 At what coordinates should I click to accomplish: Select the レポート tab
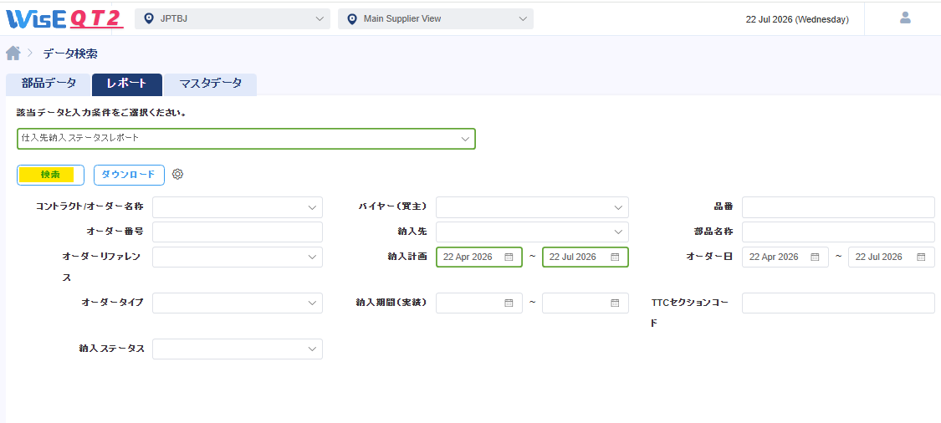[127, 84]
